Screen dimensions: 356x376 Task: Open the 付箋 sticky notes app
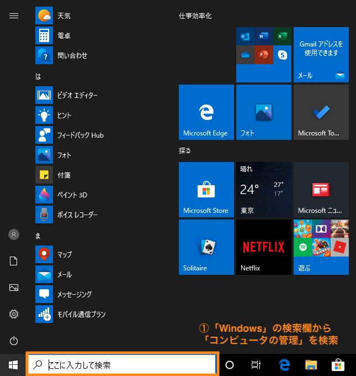point(53,175)
